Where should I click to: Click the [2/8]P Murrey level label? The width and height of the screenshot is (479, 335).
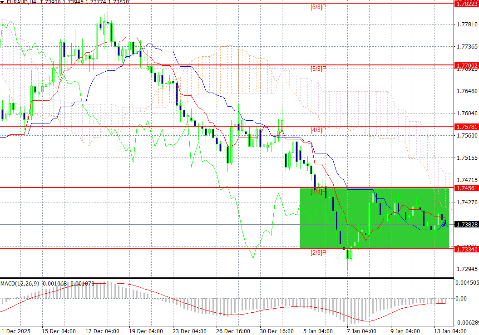click(318, 253)
